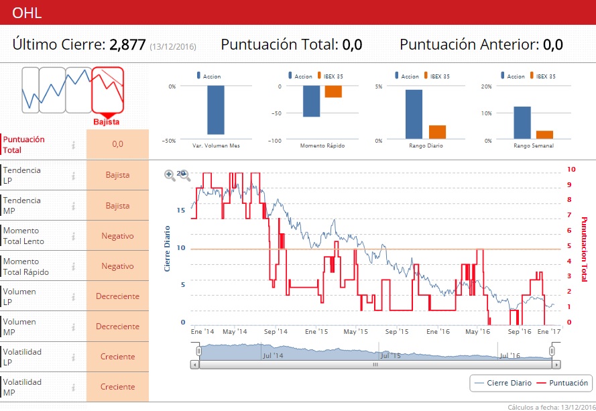Click the navigator right range handle
The image size is (596, 411).
click(552, 351)
